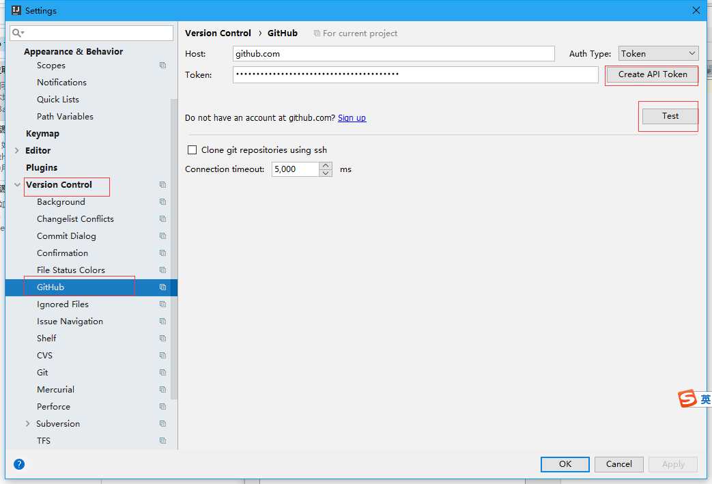The image size is (712, 484).
Task: Click the Cancel button
Action: (x=618, y=464)
